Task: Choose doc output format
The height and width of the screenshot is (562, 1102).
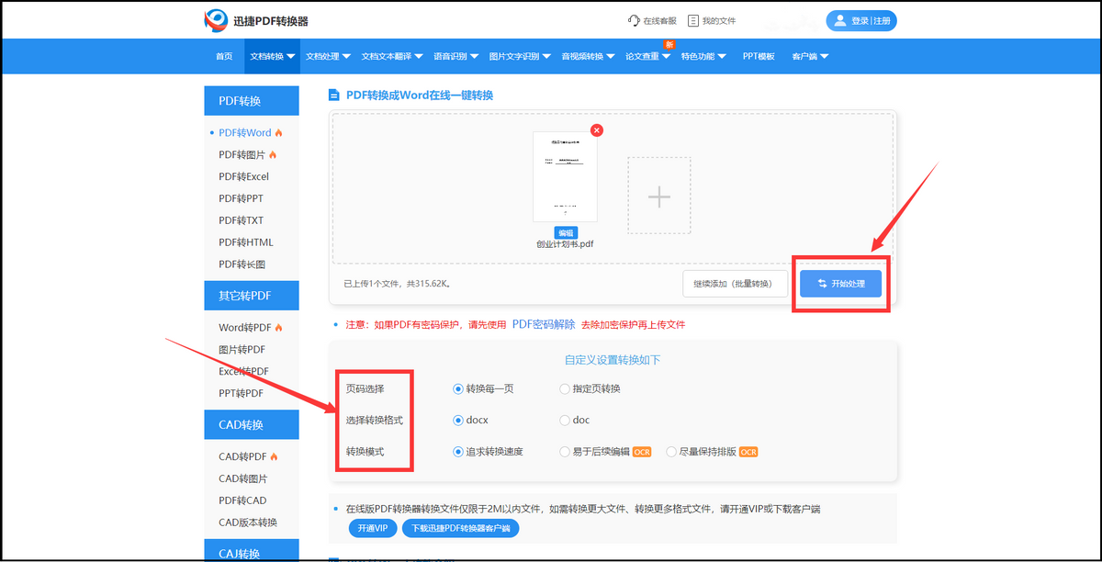Action: click(565, 420)
